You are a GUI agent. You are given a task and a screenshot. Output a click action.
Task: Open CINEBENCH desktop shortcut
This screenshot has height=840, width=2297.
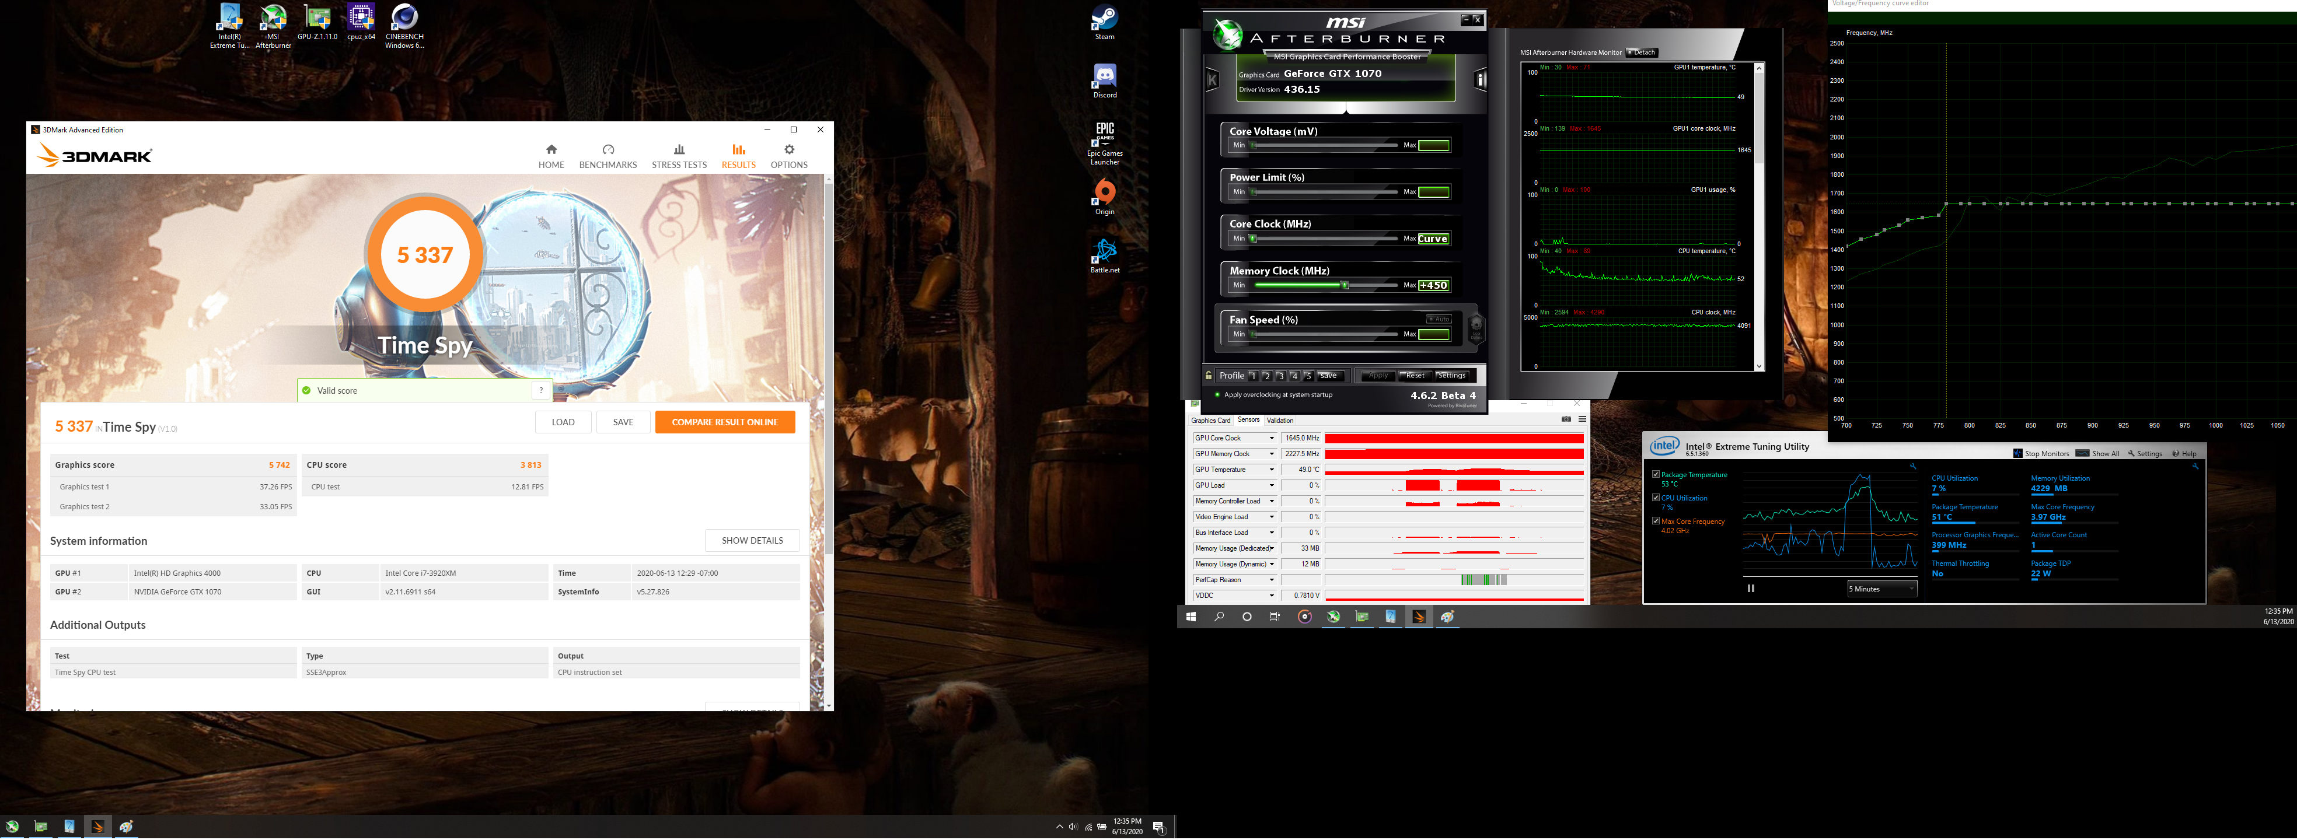(x=404, y=26)
